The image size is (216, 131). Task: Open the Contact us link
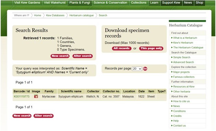click(x=179, y=126)
